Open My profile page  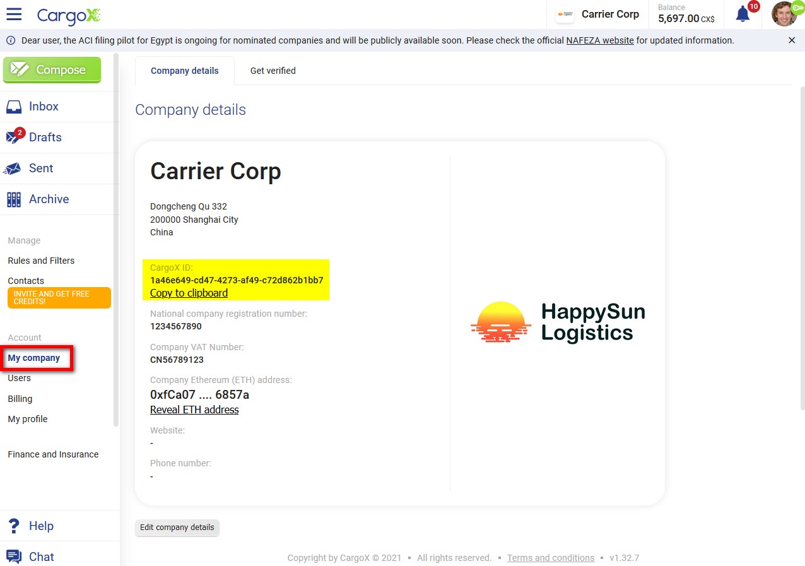28,419
